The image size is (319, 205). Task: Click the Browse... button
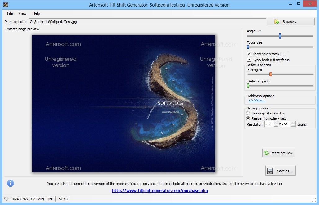point(291,22)
